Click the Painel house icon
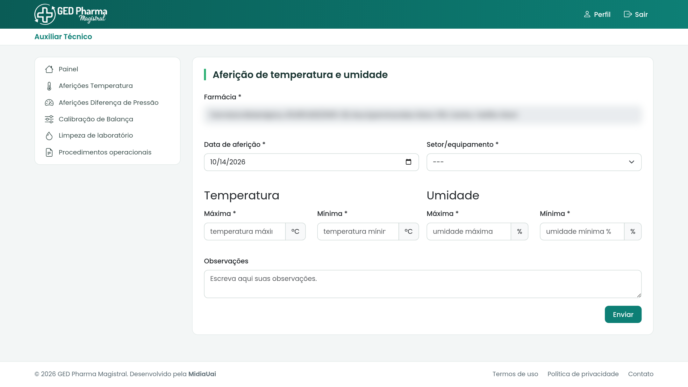688x387 pixels. click(x=49, y=69)
